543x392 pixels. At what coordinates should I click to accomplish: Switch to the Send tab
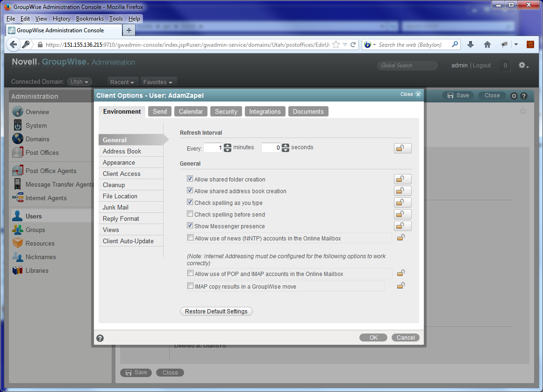click(x=160, y=112)
